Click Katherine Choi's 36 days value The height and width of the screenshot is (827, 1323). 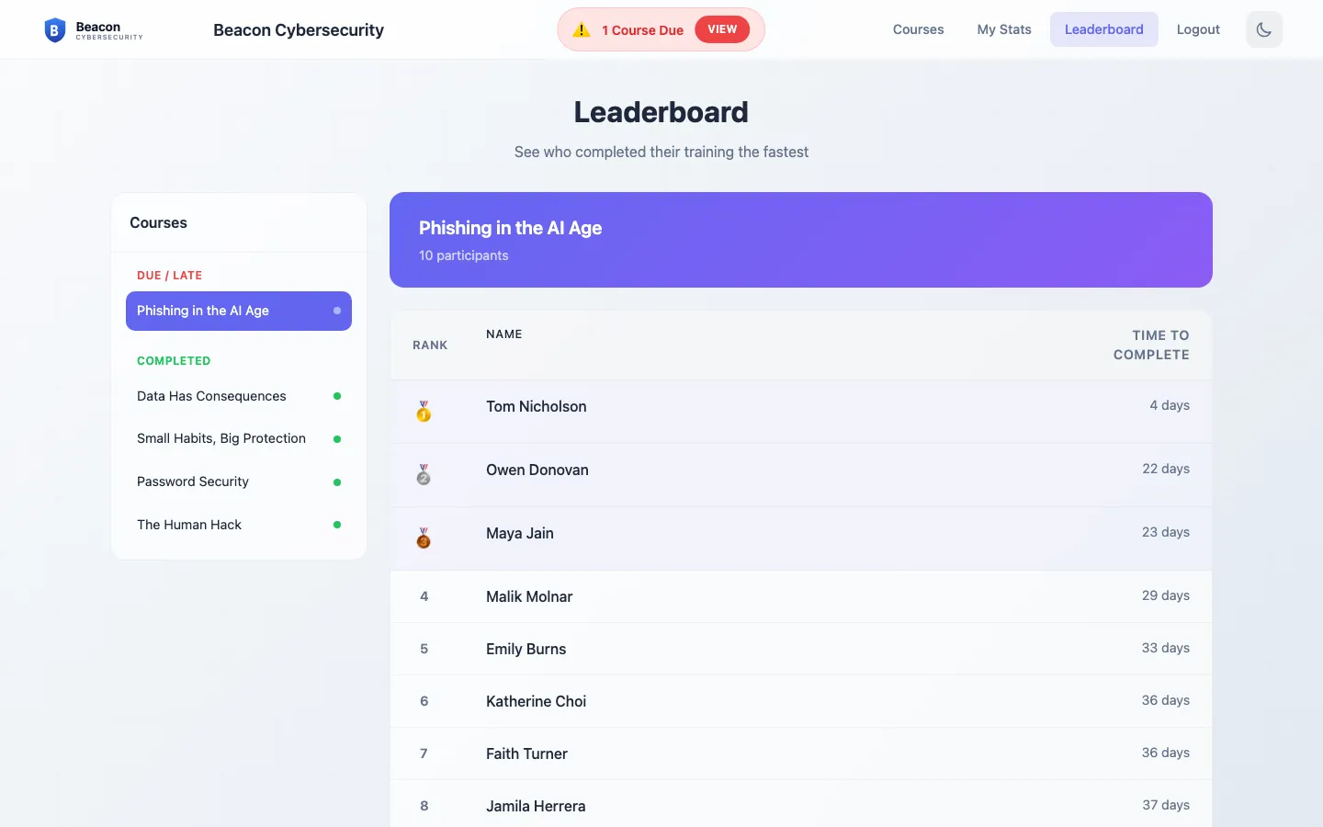[1166, 700]
